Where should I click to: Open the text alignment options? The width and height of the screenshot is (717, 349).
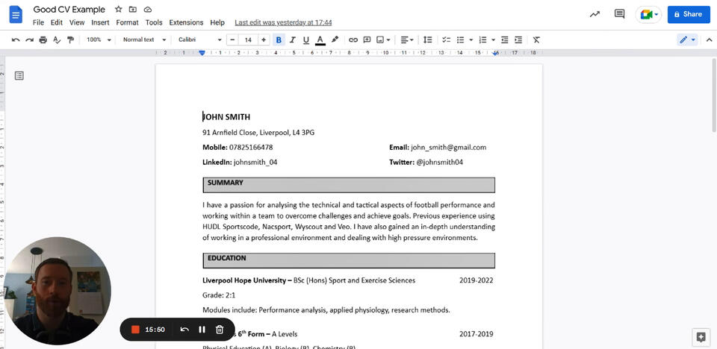point(407,40)
